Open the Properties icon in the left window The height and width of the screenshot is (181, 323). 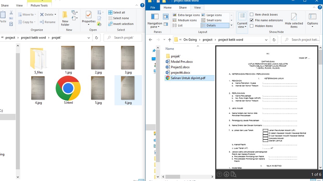click(x=88, y=15)
